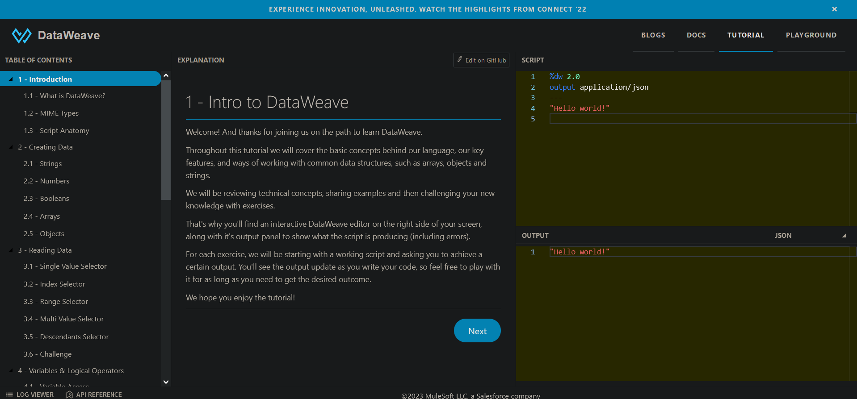Collapse the 3 - Reading Data arrow
Screen dimensions: 857x399
click(11, 250)
